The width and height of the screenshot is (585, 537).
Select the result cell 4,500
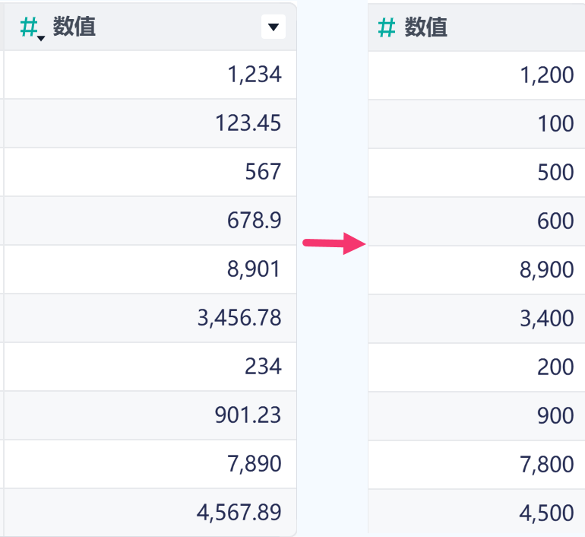point(476,512)
